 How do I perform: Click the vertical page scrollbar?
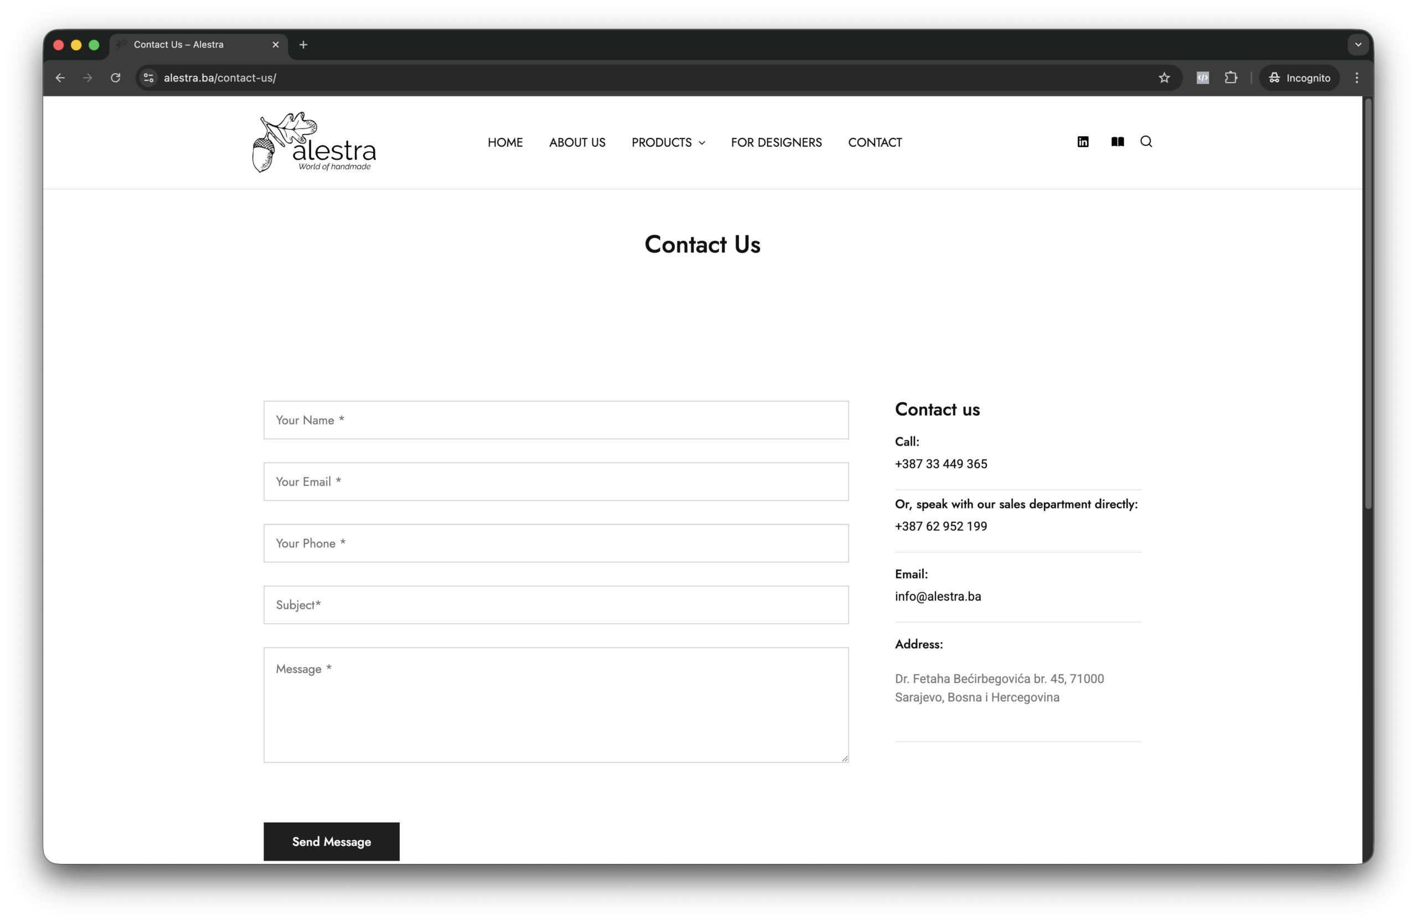tap(1368, 304)
